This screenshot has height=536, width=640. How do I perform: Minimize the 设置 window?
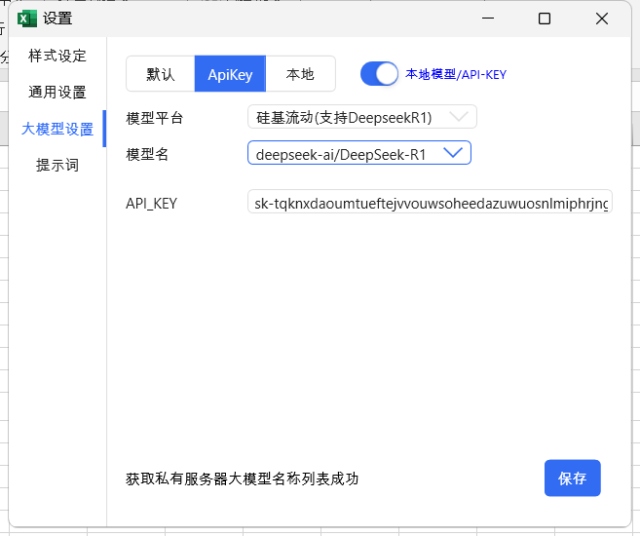488,19
